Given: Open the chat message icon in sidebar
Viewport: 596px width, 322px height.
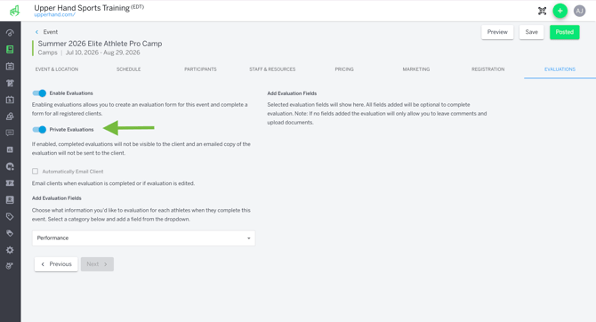Looking at the screenshot, I should pyautogui.click(x=10, y=133).
